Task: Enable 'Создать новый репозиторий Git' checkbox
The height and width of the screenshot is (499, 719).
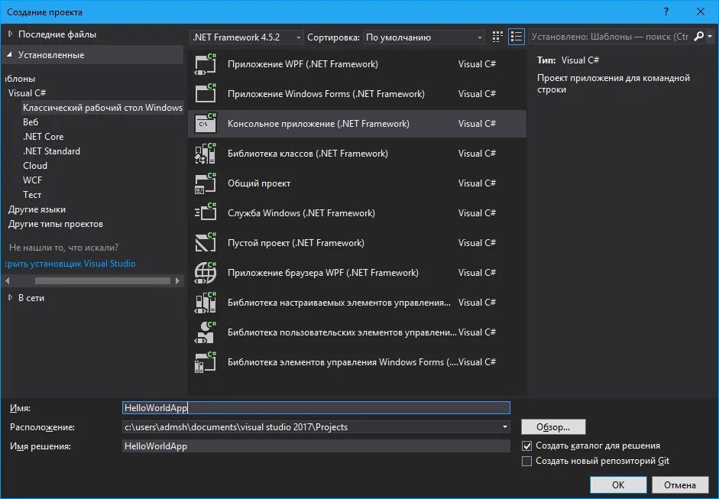Action: click(527, 461)
